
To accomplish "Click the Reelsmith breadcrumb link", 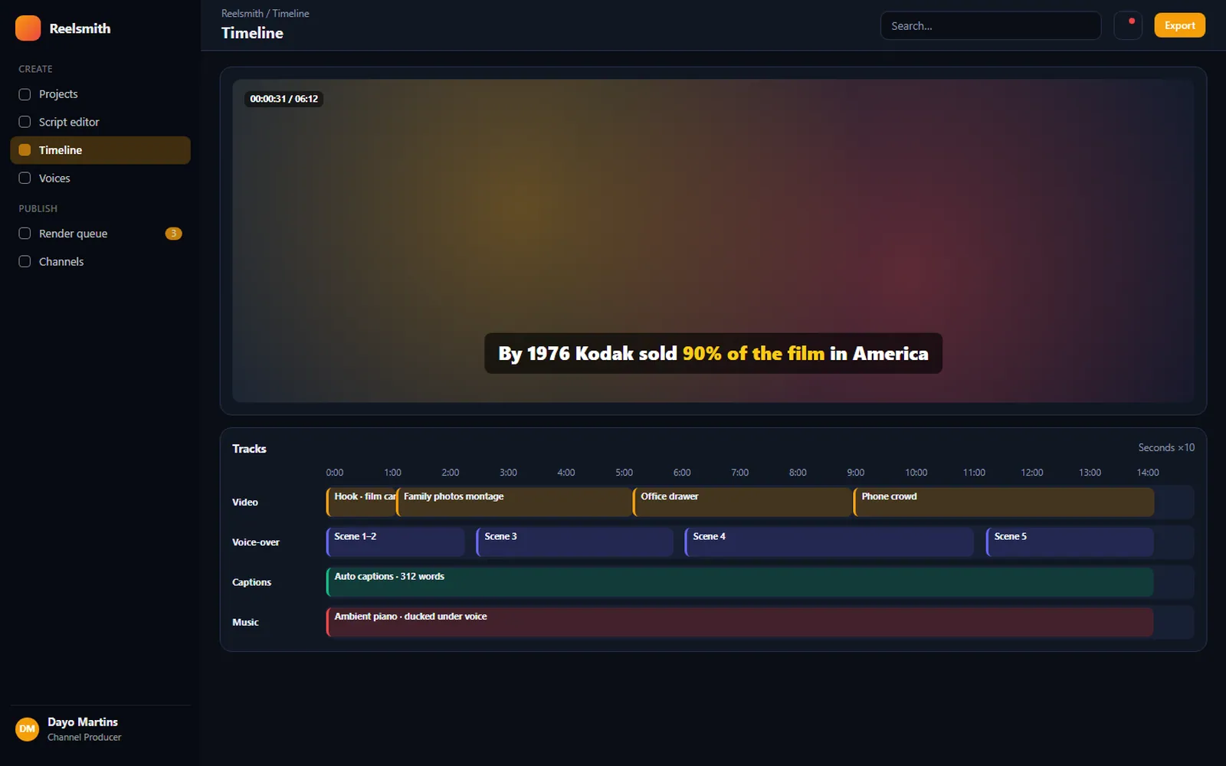I will (242, 14).
